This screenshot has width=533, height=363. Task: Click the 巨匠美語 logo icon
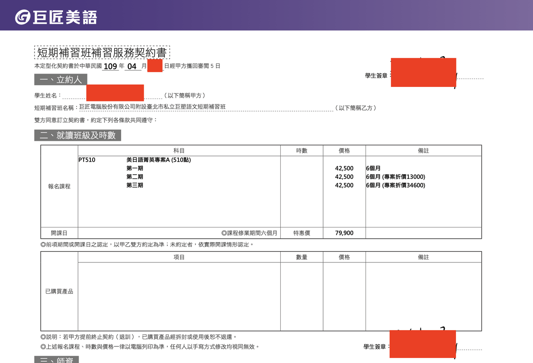[x=23, y=17]
